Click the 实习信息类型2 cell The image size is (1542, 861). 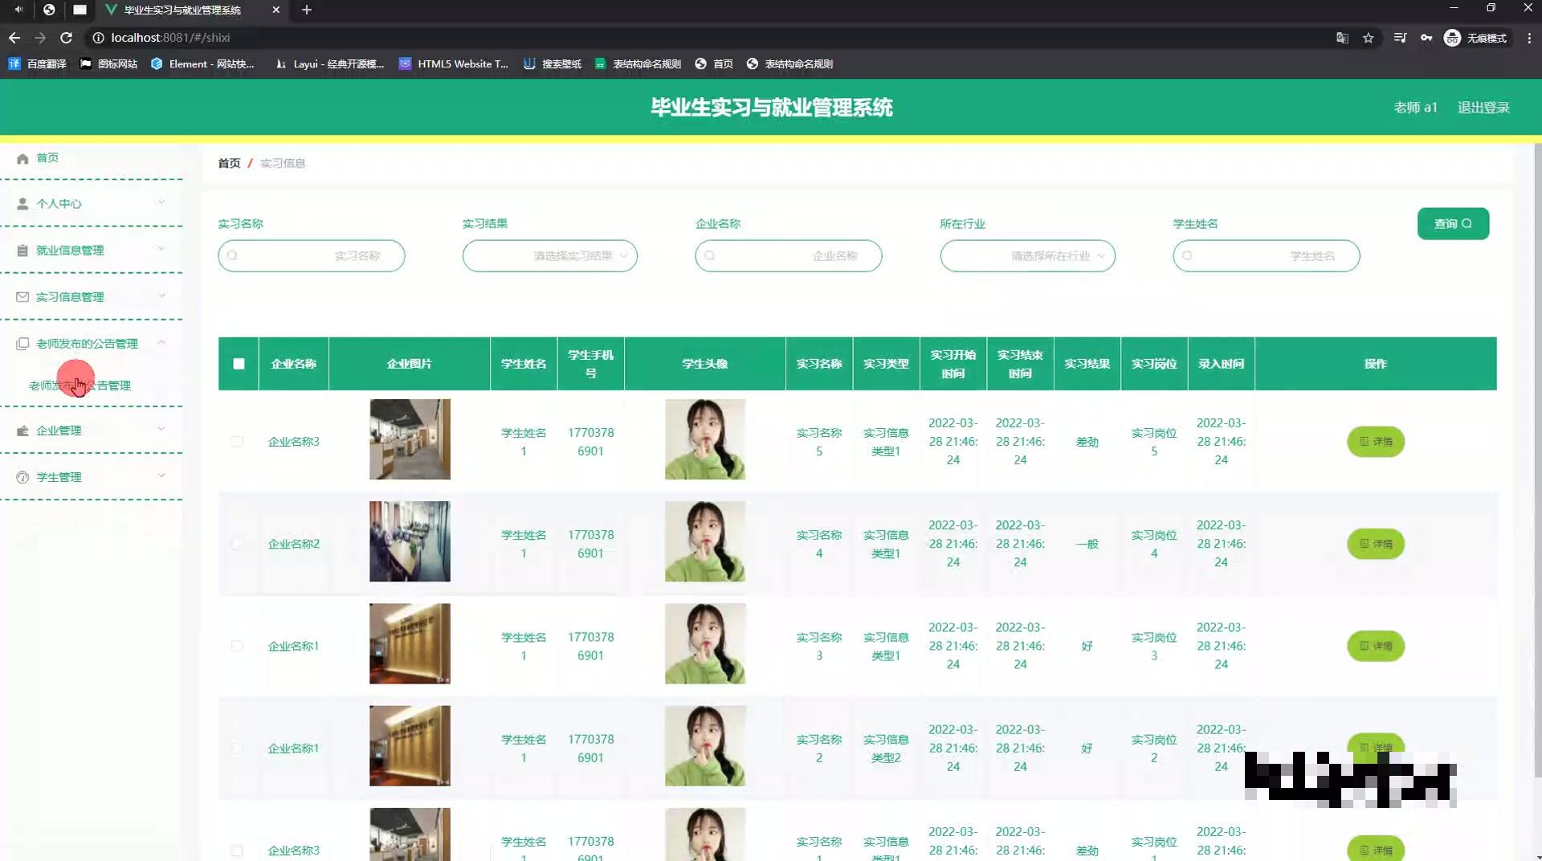pyautogui.click(x=886, y=748)
